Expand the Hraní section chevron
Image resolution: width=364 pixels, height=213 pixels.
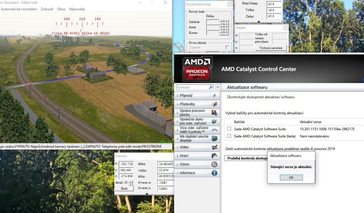178,156
